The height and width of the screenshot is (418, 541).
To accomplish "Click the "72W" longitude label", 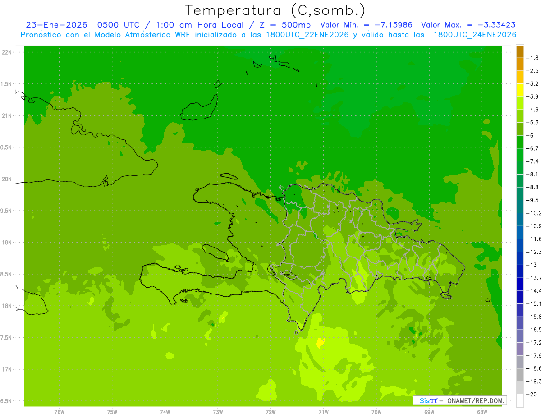I will pyautogui.click(x=270, y=412).
